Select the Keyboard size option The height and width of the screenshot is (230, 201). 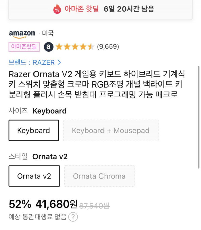coord(34,130)
